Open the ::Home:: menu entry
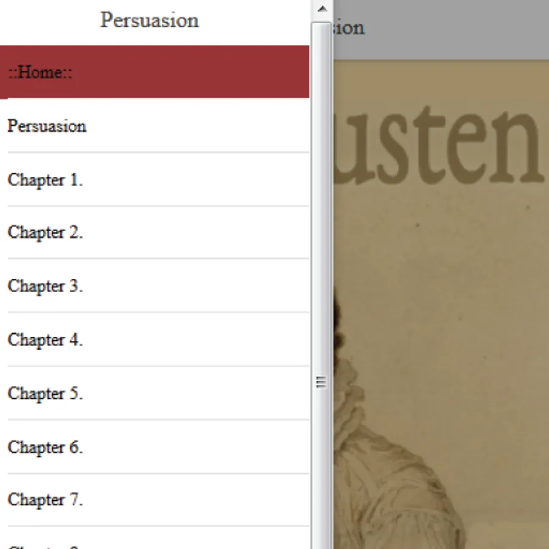The width and height of the screenshot is (549, 549). [x=154, y=72]
